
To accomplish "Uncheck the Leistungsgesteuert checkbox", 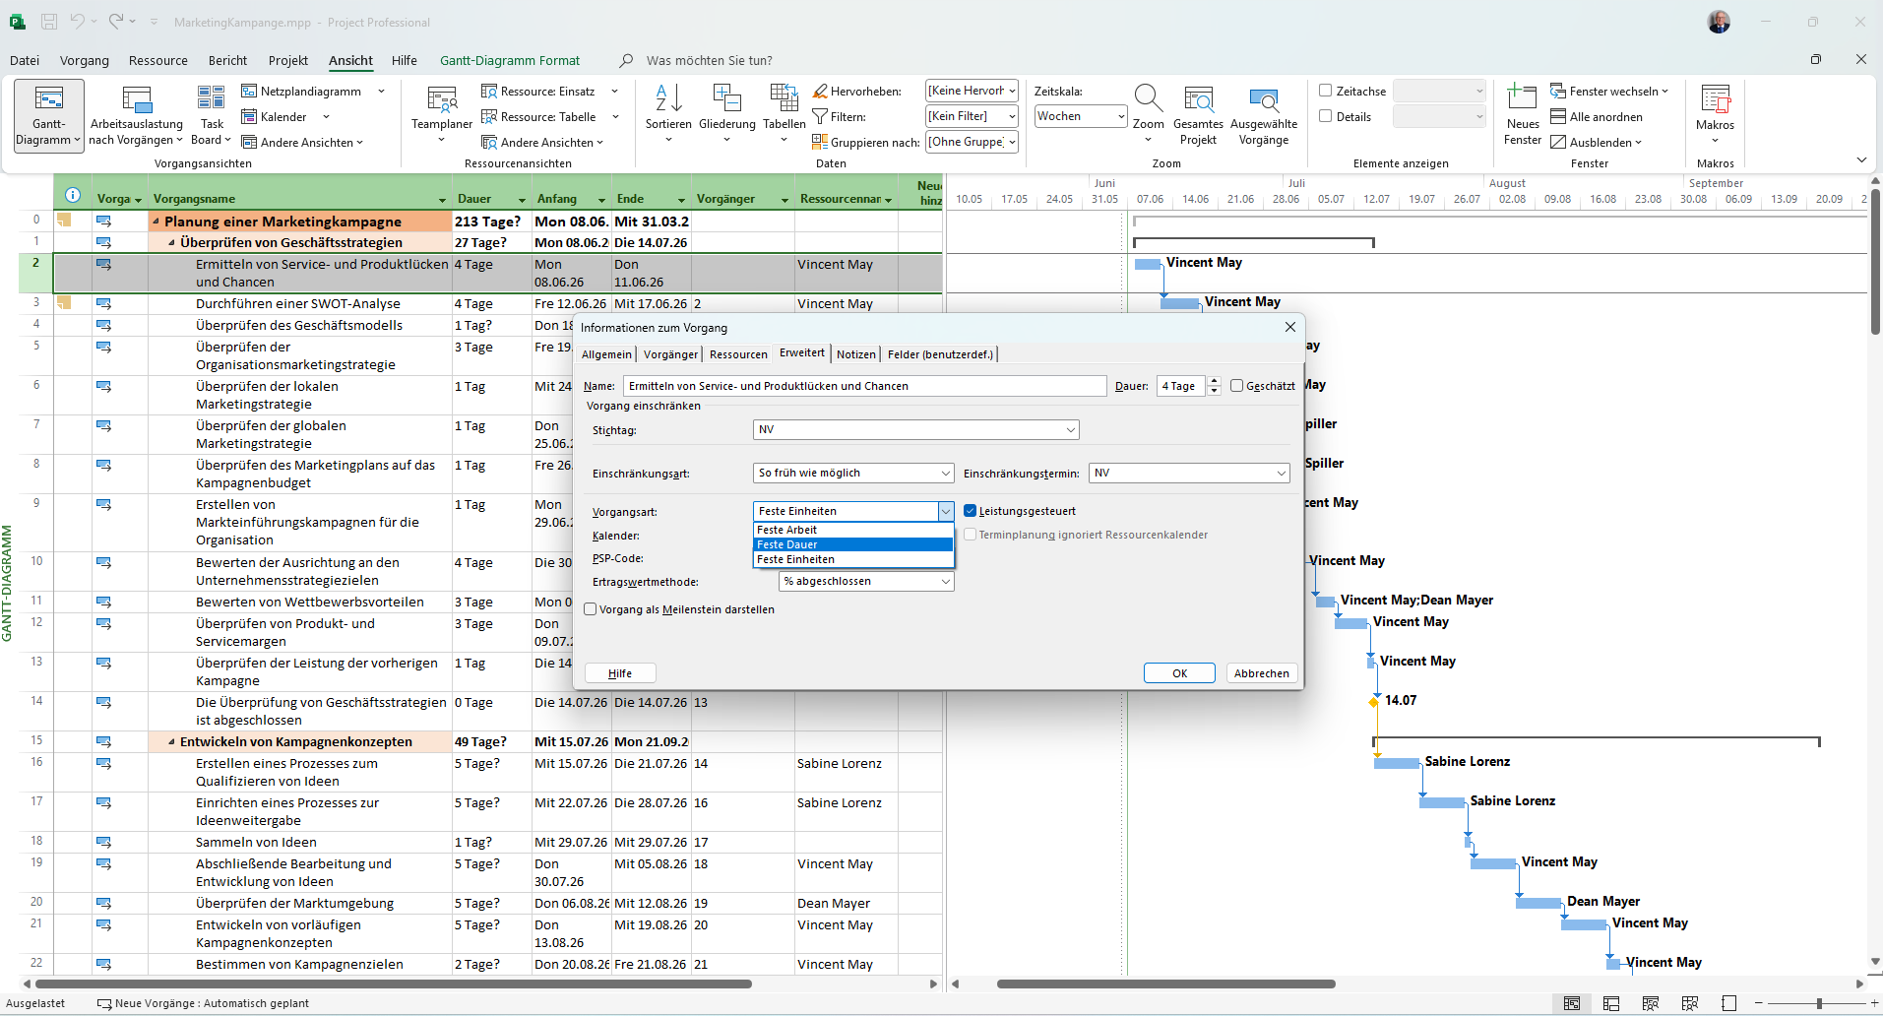I will coord(970,511).
